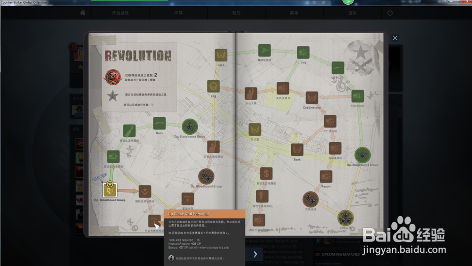Click the green 39 badge at top
This screenshot has height=266, width=472.
(x=348, y=2)
